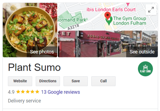This screenshot has height=111, width=160.
Task: Click Normand Park on the map
Action: point(72,20)
